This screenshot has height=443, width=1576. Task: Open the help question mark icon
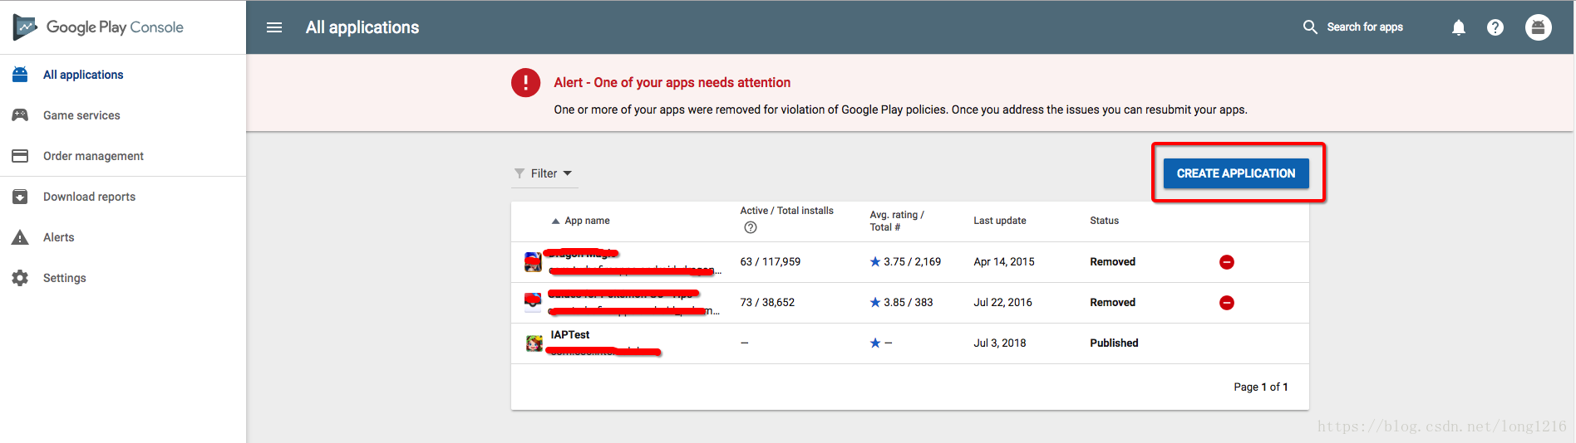[1495, 27]
